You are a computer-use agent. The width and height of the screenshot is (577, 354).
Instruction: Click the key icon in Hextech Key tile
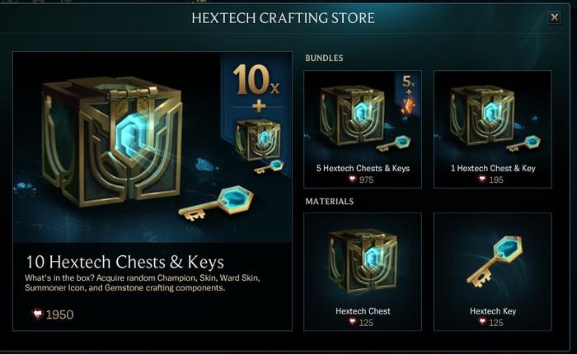click(495, 262)
